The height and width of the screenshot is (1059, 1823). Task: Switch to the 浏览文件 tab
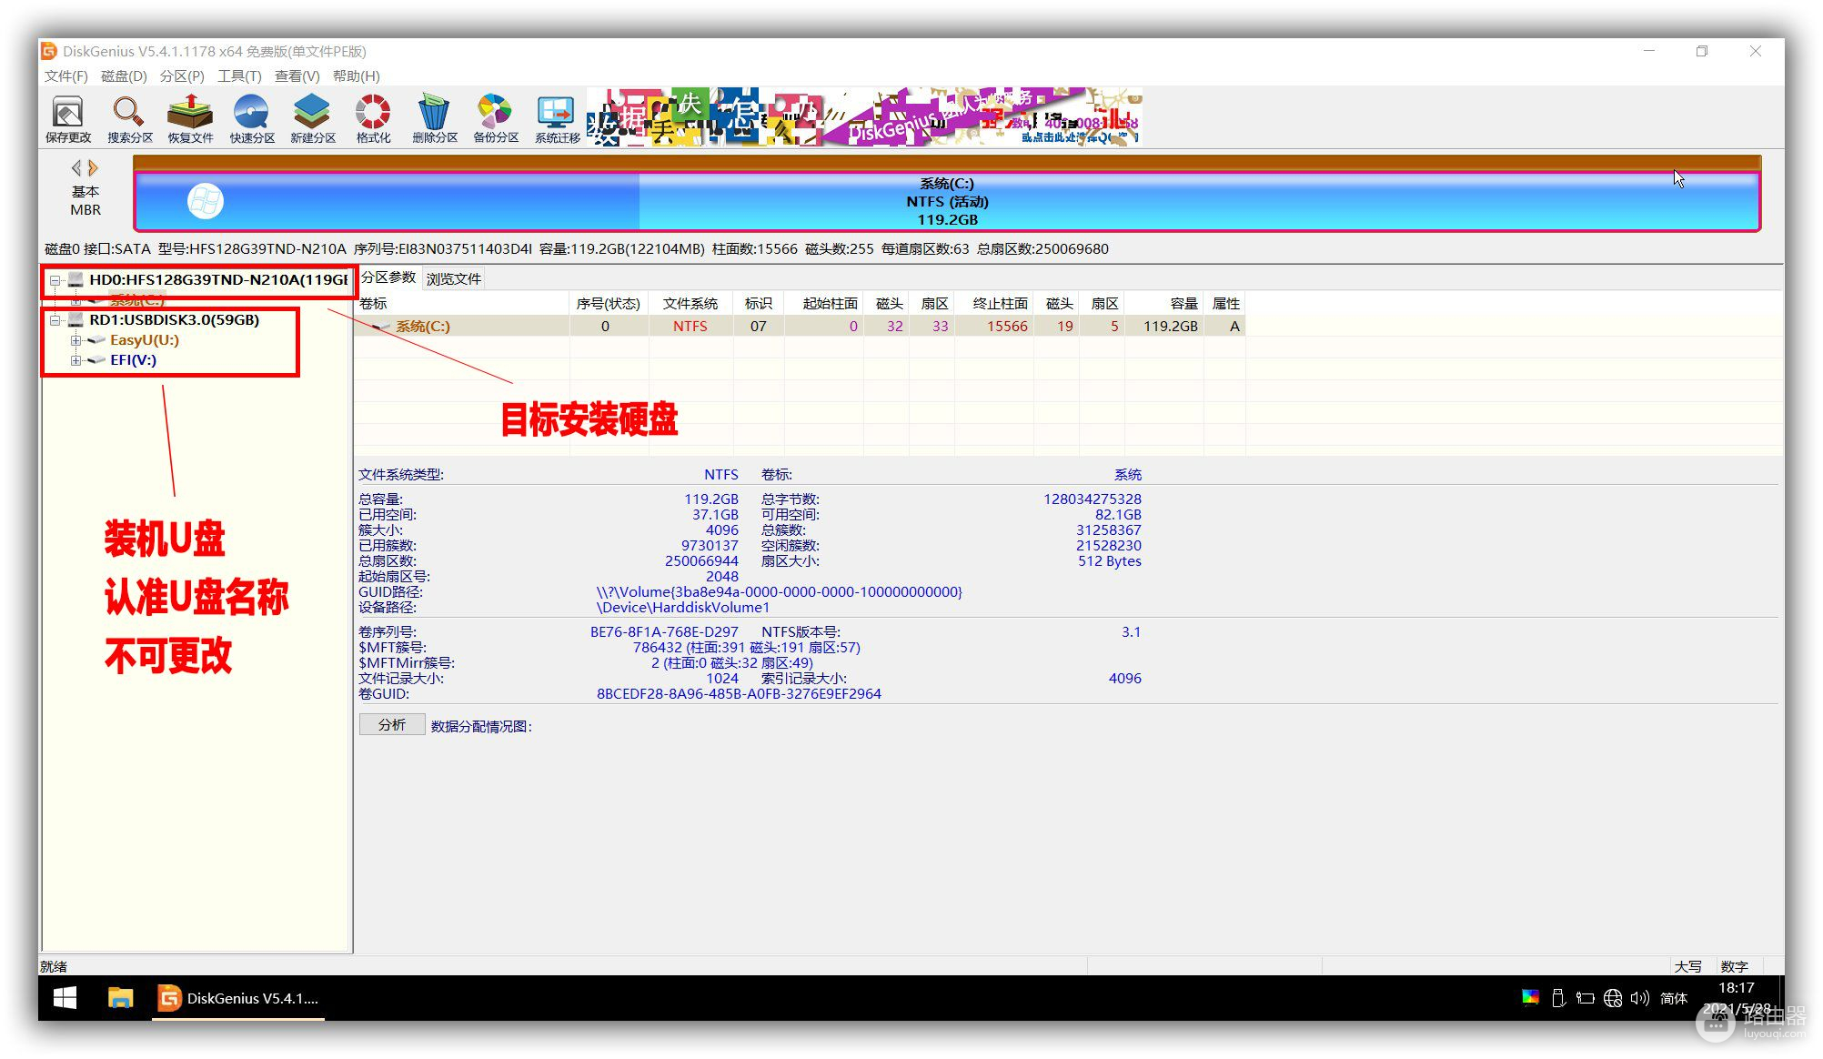(x=453, y=278)
